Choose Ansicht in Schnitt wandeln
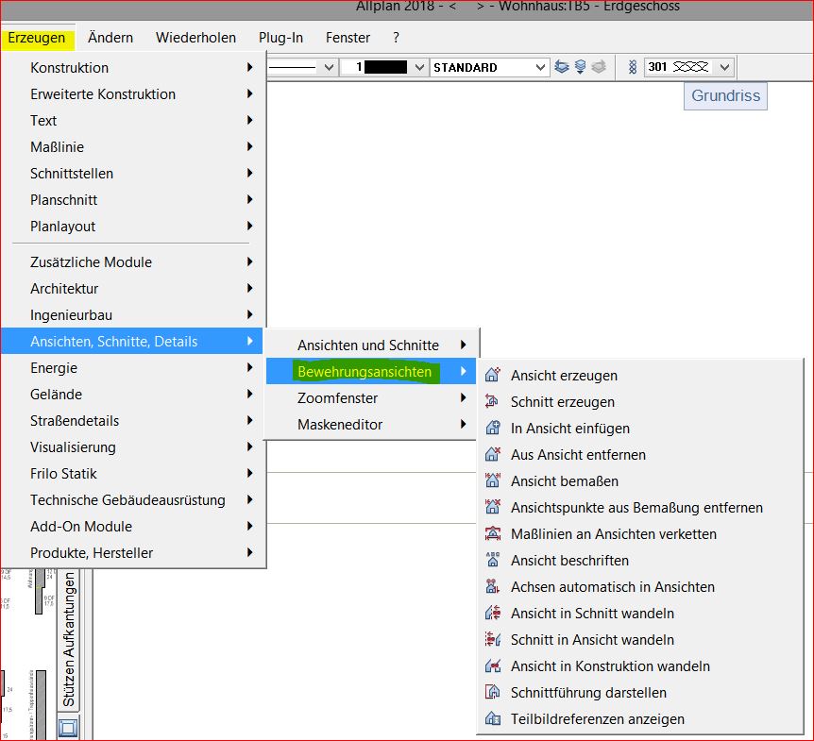This screenshot has width=814, height=741. pos(592,614)
